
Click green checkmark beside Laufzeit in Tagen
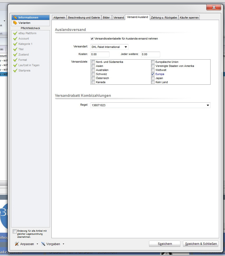click(x=15, y=65)
